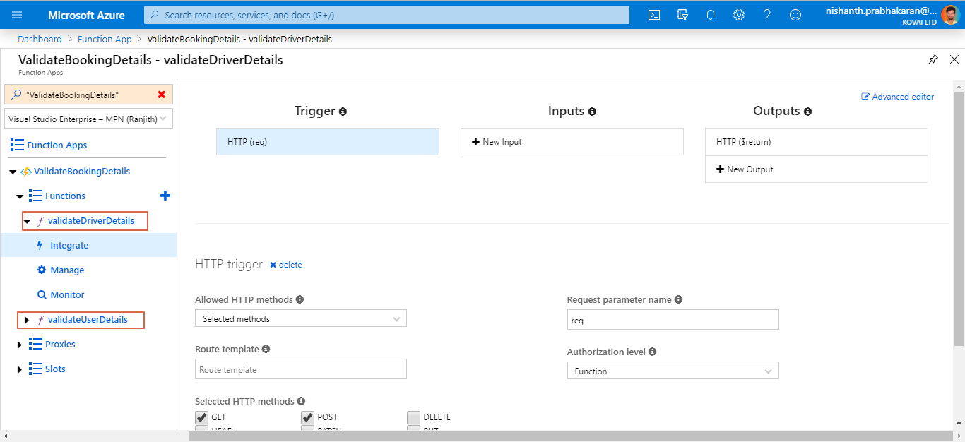This screenshot has width=965, height=442.
Task: Open the Advanced editor link
Action: (898, 97)
